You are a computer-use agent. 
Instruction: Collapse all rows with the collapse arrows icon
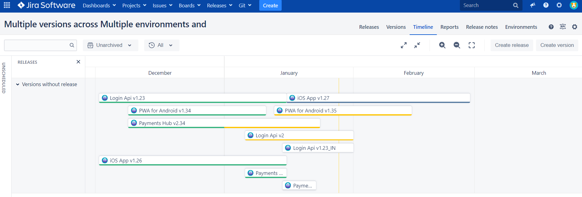tap(417, 45)
